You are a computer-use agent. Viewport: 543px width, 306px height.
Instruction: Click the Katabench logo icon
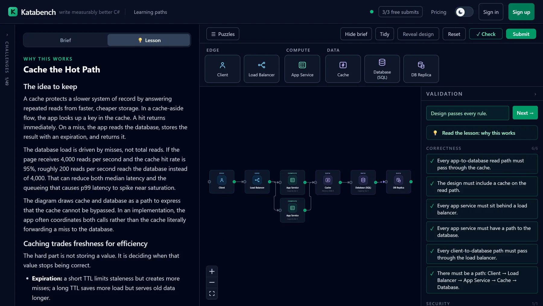click(x=13, y=12)
